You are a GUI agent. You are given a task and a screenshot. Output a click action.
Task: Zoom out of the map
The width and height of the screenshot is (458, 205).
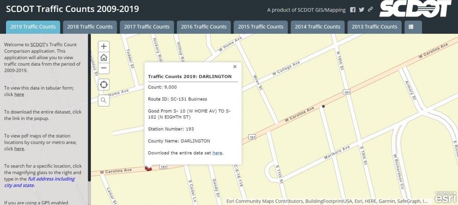click(104, 68)
